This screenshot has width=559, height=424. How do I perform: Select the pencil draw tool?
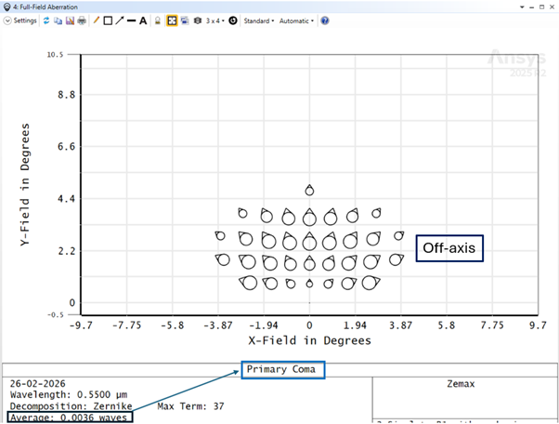tap(96, 20)
